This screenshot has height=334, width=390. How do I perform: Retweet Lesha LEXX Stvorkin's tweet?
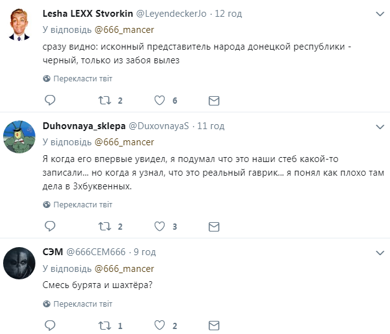106,100
